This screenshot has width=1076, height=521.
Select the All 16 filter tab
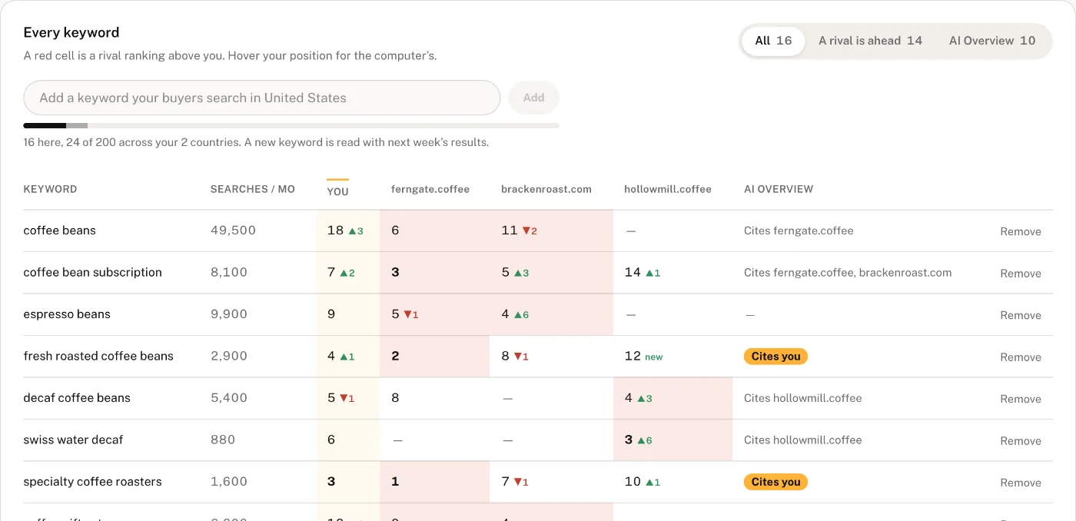point(773,41)
